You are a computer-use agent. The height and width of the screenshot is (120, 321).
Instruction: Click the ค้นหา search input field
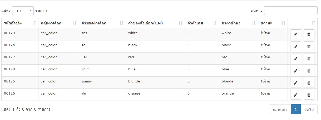click(291, 11)
